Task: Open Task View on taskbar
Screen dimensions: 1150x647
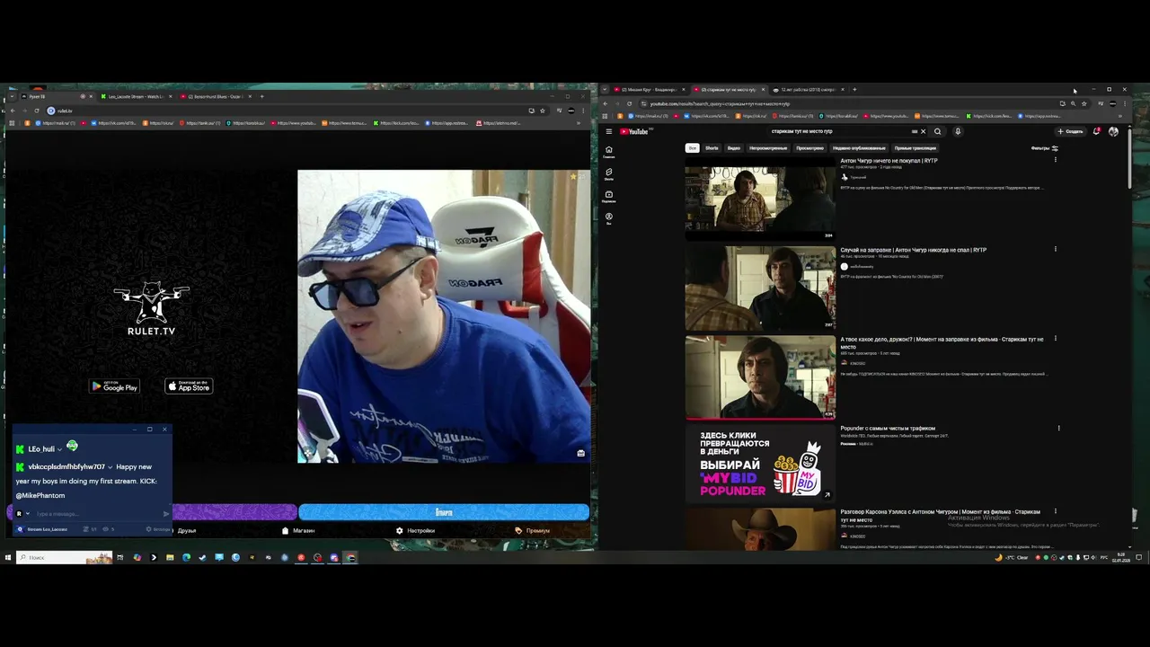Action: [x=119, y=557]
